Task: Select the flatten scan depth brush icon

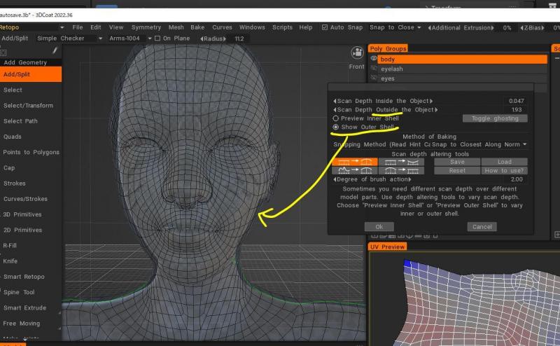Action: click(401, 171)
